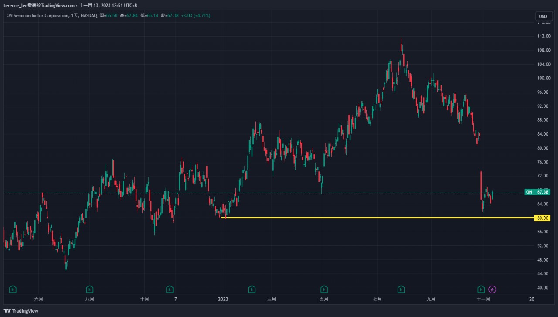Select the earnings marker above 五月

coord(324,289)
